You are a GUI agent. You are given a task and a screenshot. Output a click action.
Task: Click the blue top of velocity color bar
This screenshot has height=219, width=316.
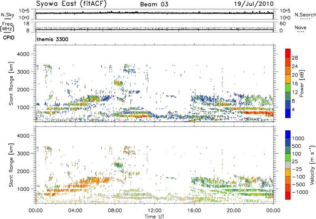pos(288,134)
